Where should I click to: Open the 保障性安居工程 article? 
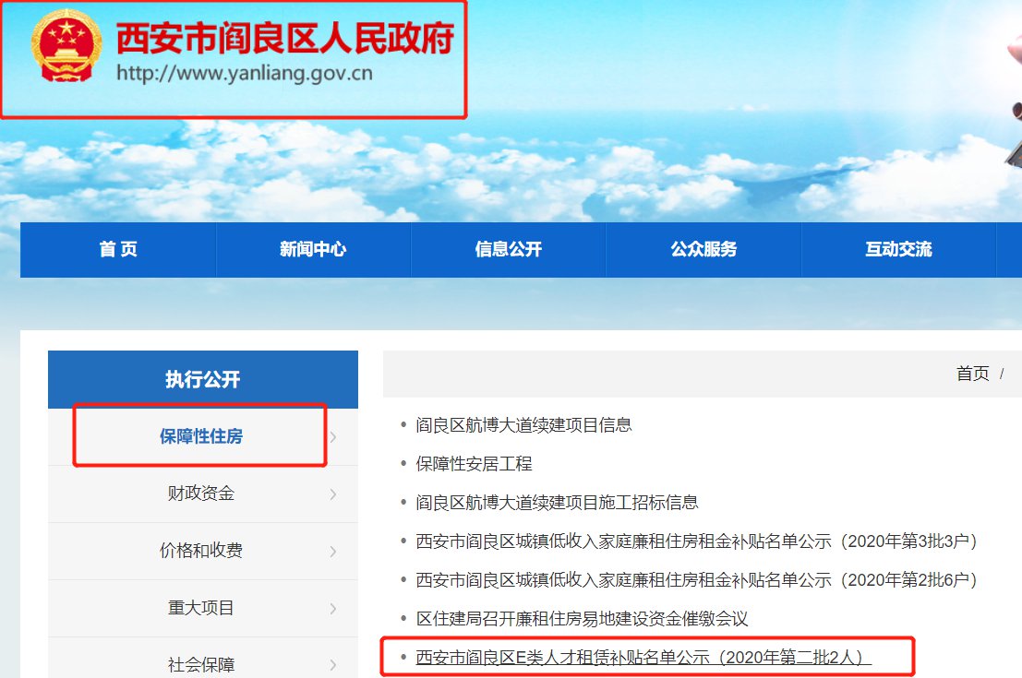(x=474, y=464)
